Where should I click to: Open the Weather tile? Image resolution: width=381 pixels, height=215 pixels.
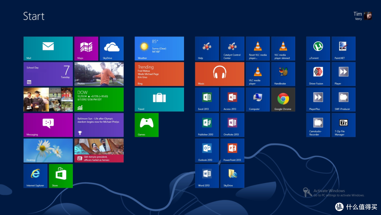click(x=159, y=48)
